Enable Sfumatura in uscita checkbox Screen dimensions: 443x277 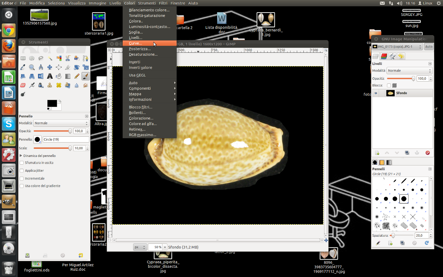click(22, 163)
